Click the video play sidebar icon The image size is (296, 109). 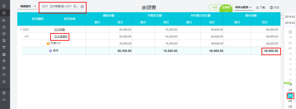click(x=4, y=93)
